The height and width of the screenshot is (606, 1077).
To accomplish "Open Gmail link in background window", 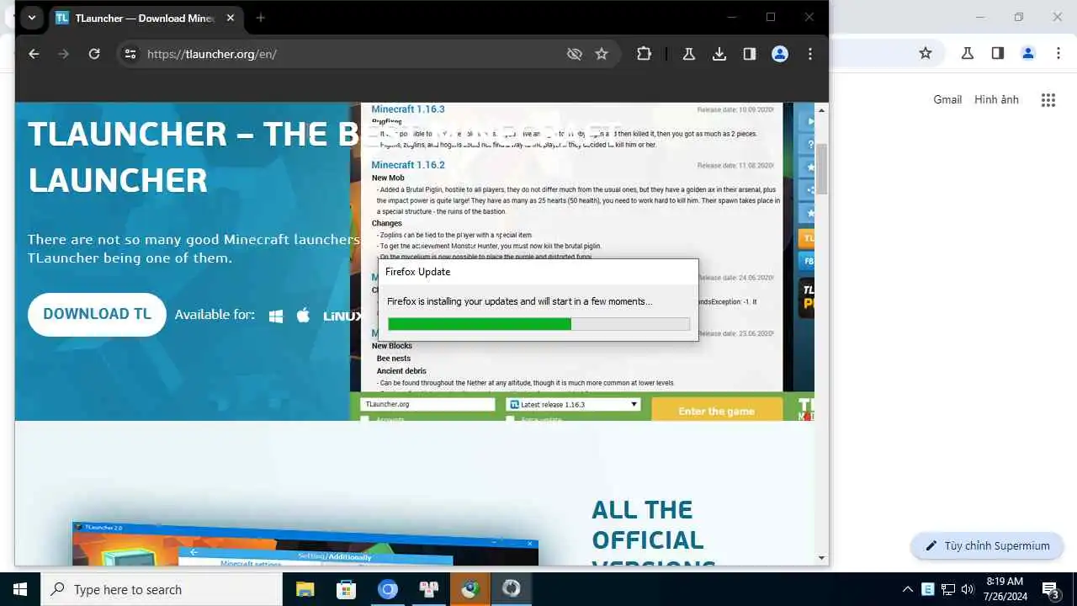I will point(947,99).
